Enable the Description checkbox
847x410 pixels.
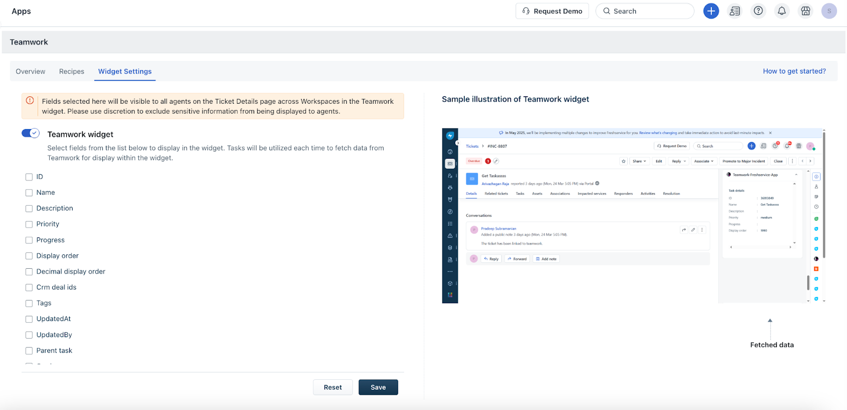tap(29, 209)
